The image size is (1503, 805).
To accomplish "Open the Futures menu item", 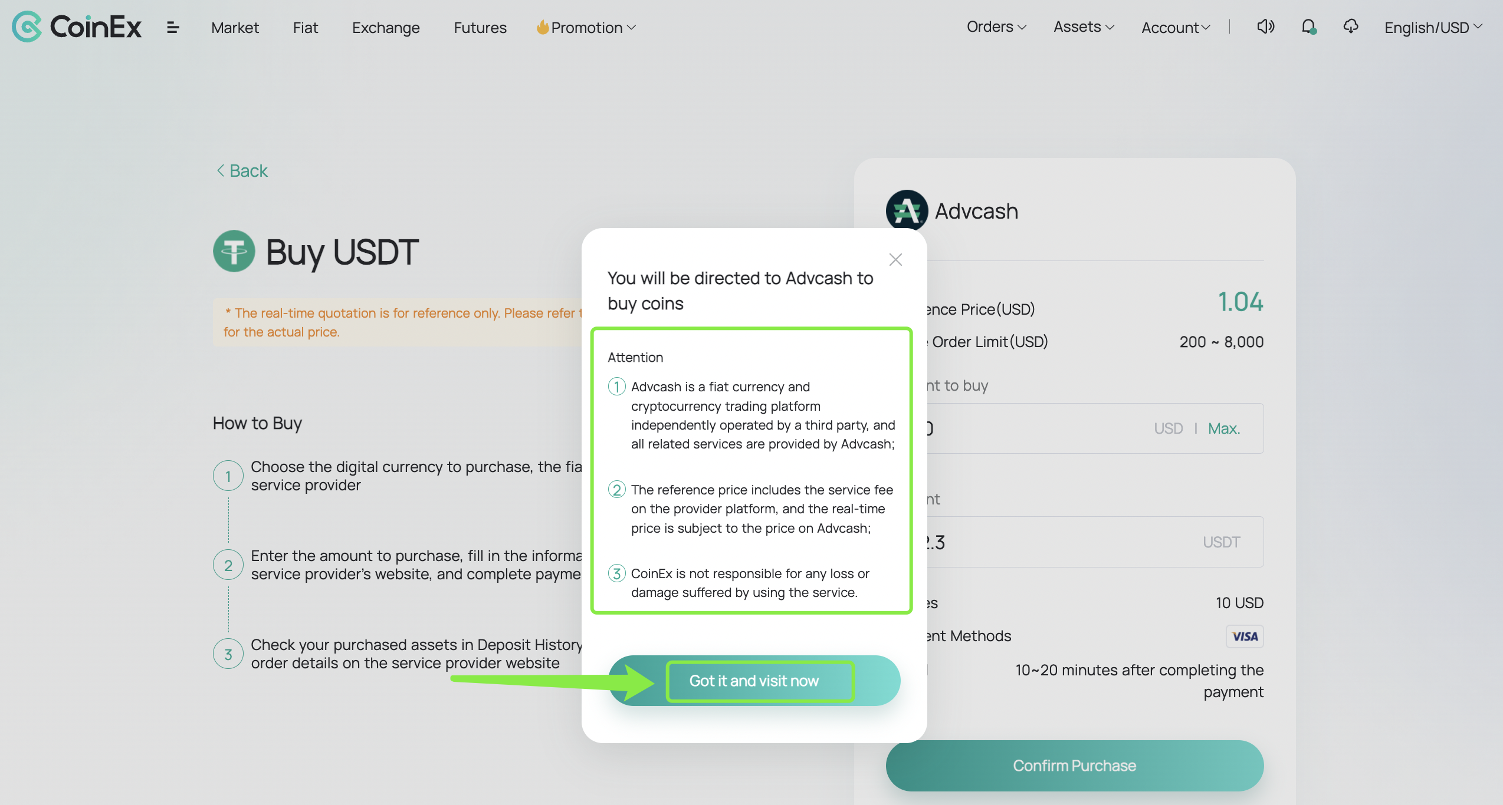I will pos(480,28).
